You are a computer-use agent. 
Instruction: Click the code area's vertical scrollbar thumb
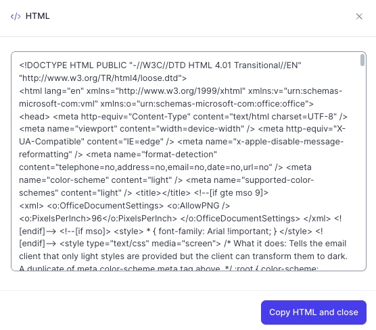pyautogui.click(x=362, y=60)
